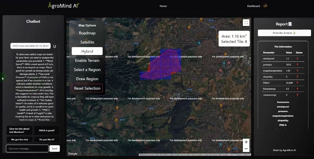
Task: Click the 'Map Options' heading
Action: [87, 25]
